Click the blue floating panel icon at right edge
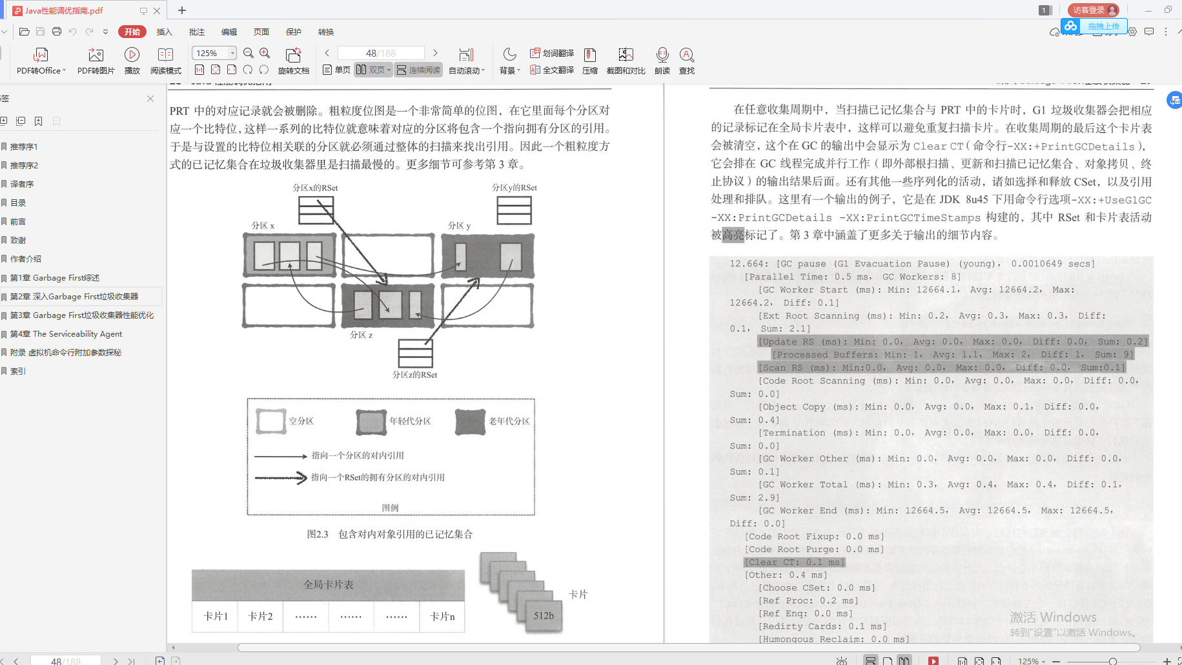The width and height of the screenshot is (1182, 665). [1174, 100]
